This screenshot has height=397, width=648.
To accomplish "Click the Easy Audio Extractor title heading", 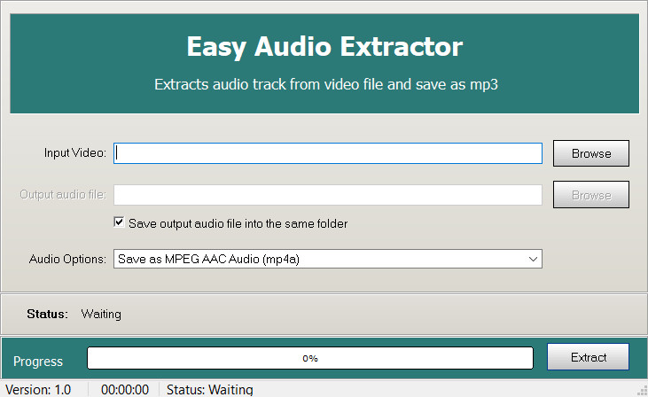I will tap(324, 46).
